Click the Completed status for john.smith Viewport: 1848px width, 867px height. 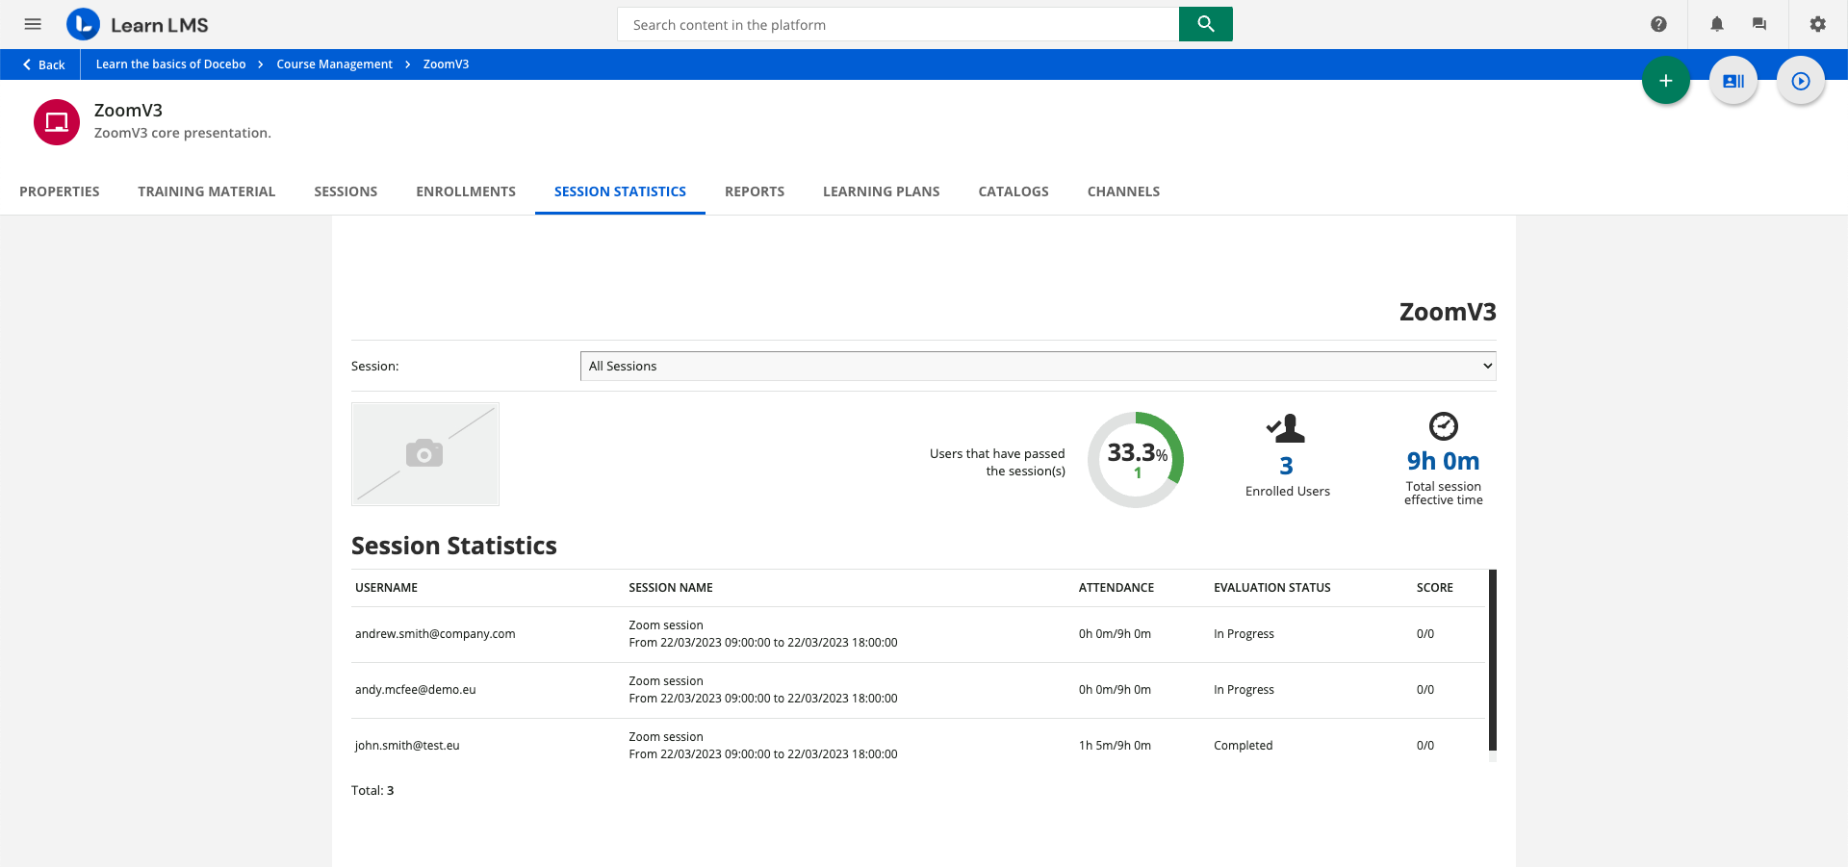tap(1244, 746)
